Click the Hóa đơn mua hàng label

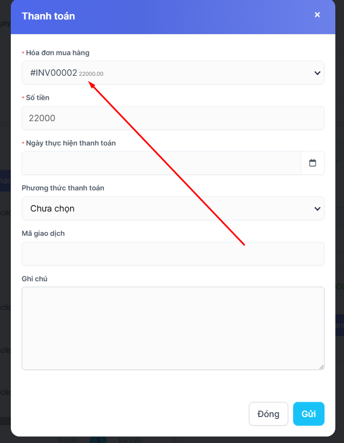click(58, 53)
